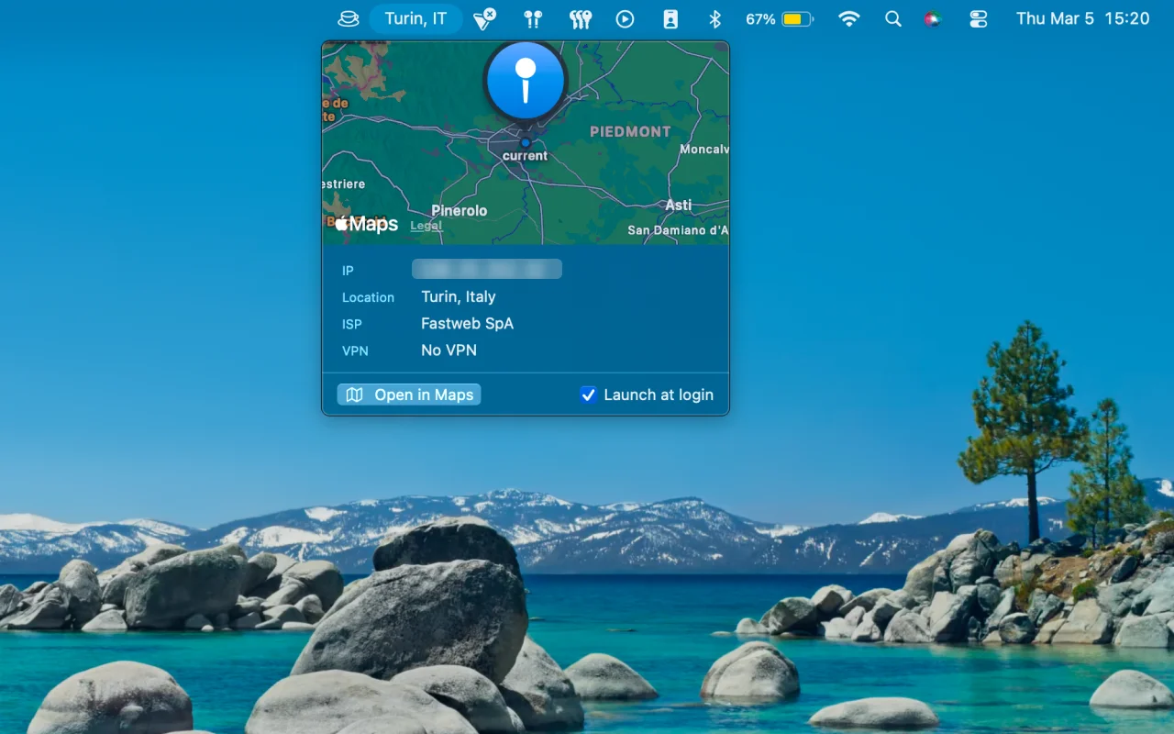Open the Now Playing play-circle icon
1174x734 pixels.
(626, 18)
